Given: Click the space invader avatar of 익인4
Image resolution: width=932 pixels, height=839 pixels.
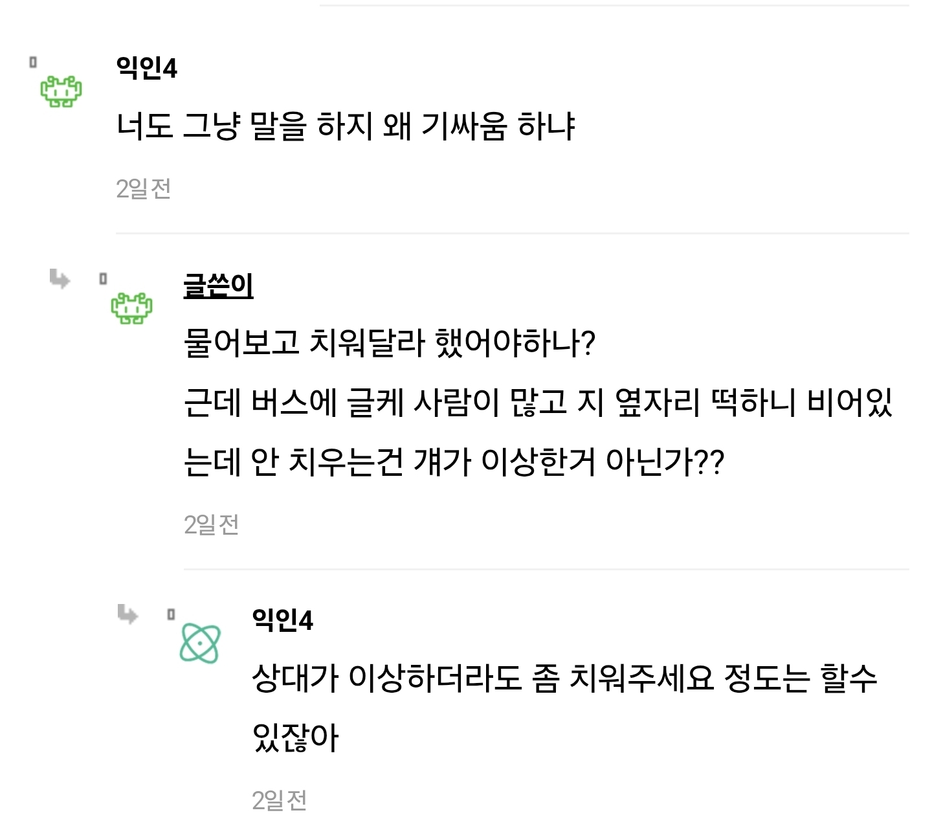Looking at the screenshot, I should [60, 93].
